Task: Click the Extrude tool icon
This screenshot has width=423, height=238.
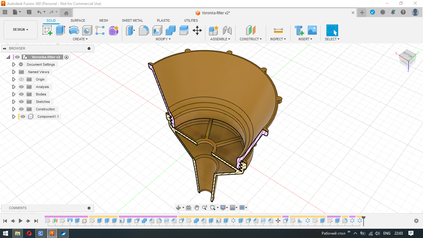Action: coord(60,30)
